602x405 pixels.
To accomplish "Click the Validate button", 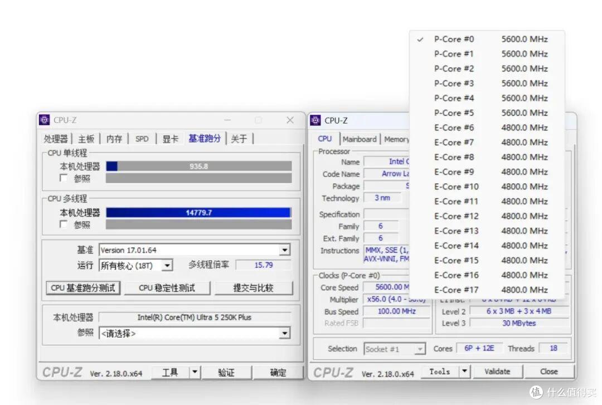I will 497,371.
